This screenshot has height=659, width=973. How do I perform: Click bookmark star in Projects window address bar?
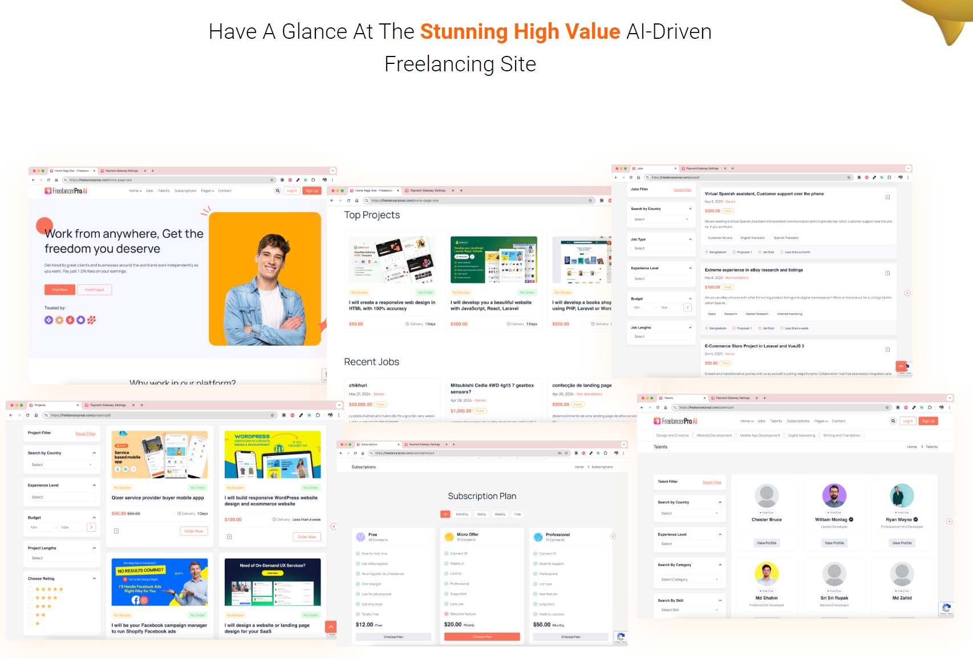click(272, 415)
